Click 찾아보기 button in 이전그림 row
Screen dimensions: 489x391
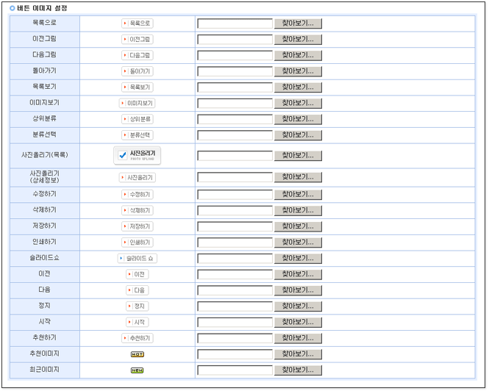(297, 40)
